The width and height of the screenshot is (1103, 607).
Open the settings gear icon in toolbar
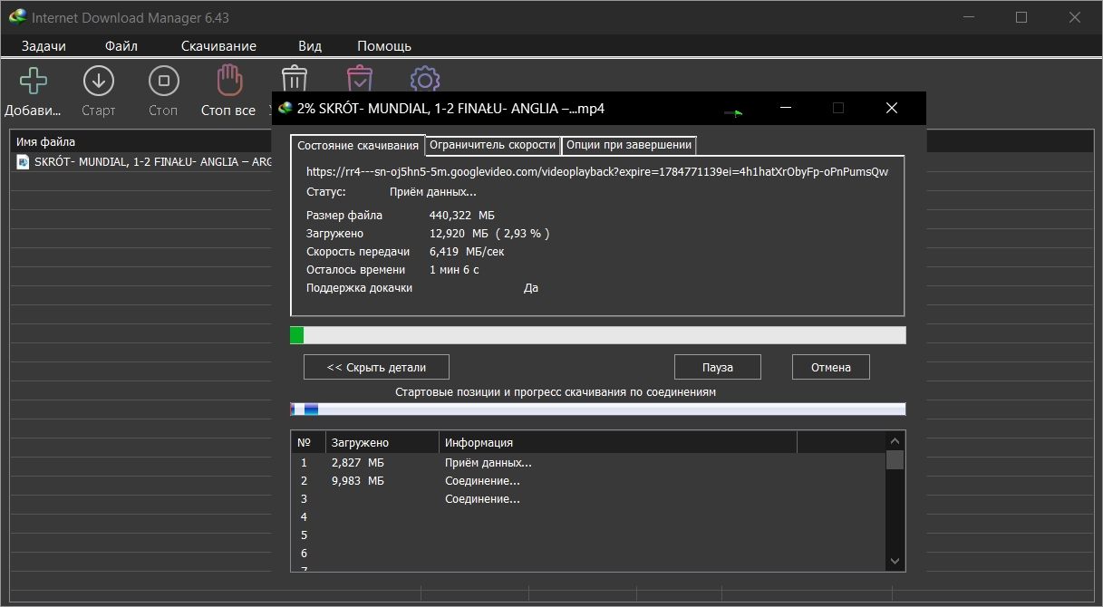[x=424, y=79]
